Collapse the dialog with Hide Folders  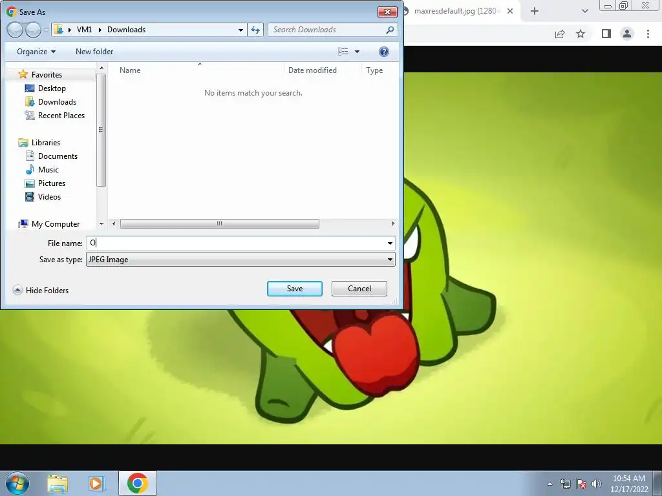(x=41, y=290)
